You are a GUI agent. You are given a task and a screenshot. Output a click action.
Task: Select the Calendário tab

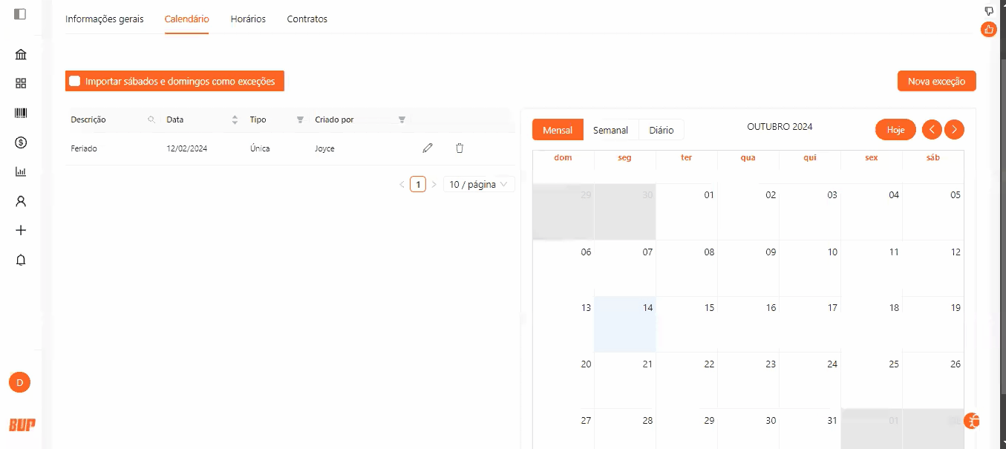click(186, 19)
